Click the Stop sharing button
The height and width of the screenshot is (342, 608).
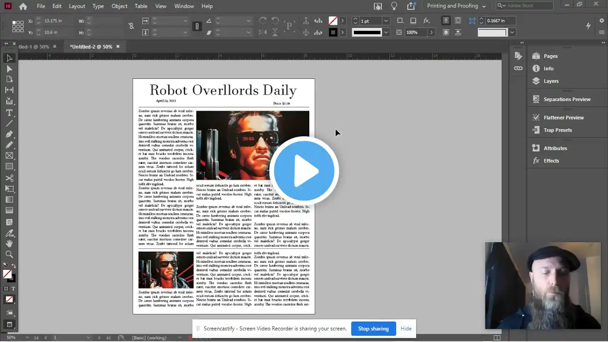click(373, 329)
